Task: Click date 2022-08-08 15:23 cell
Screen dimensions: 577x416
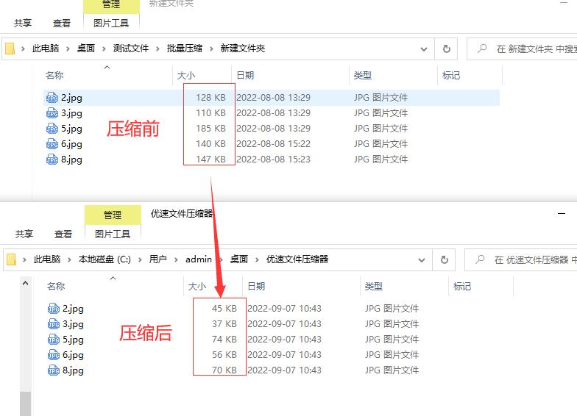Action: point(274,159)
